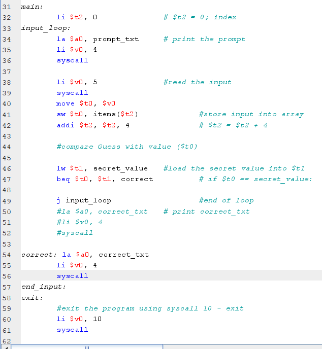Click the syscall instruction on line 61
Screen dimensions: 322x349
pos(73,330)
